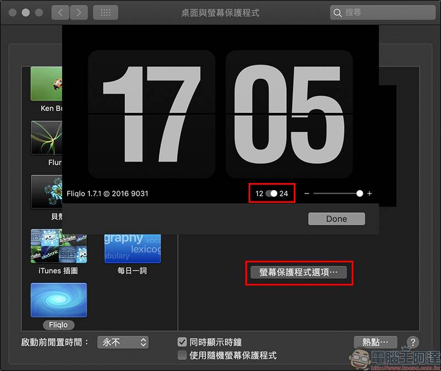
Task: Click the hour flip card 17
Action: click(x=152, y=114)
